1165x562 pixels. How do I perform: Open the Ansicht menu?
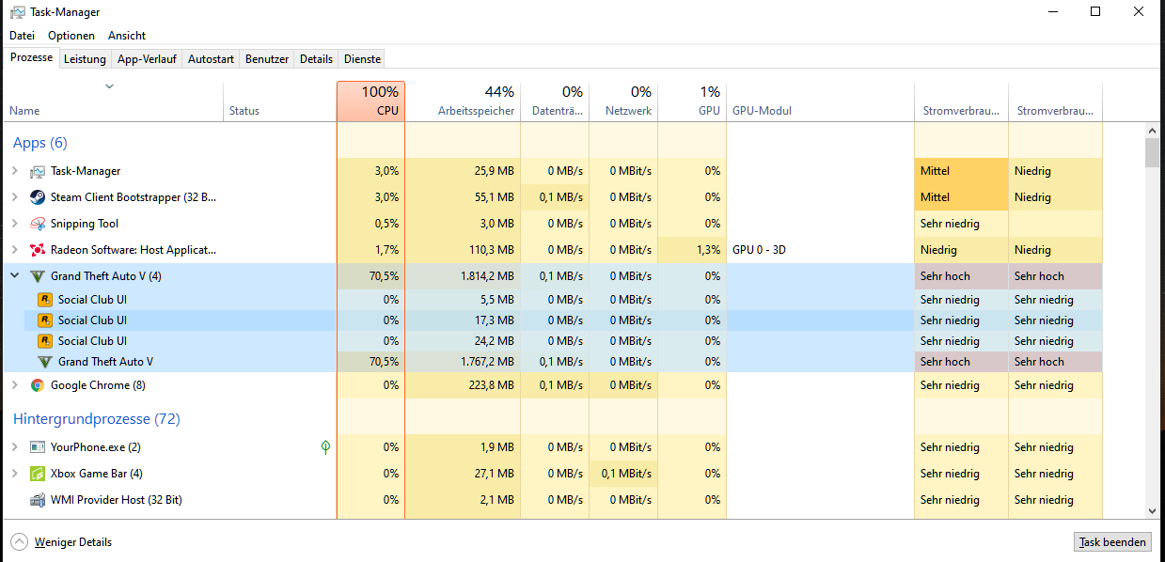pos(127,36)
